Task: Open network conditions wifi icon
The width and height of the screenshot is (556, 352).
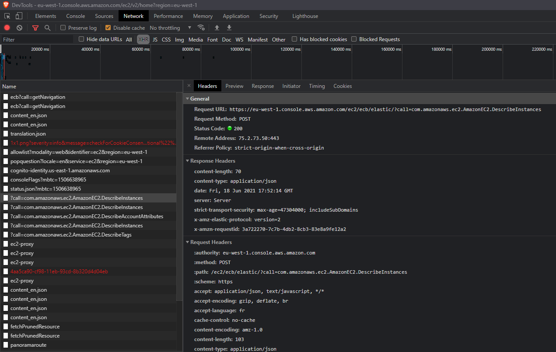Action: 201,28
